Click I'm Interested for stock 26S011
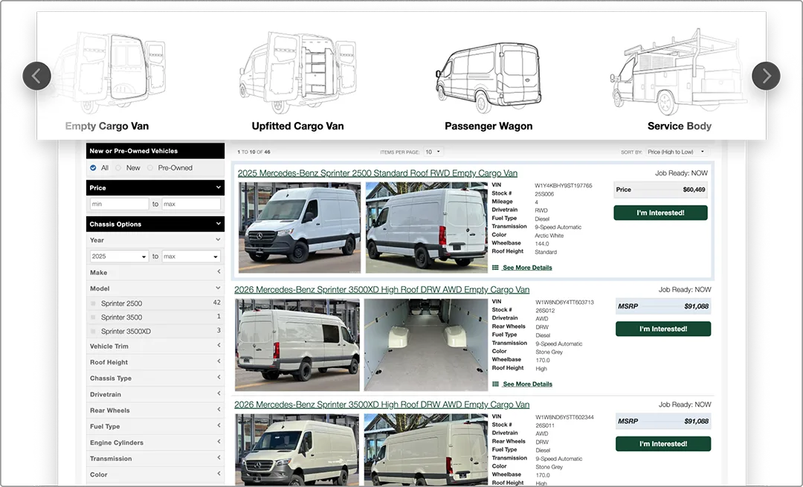The image size is (803, 487). coord(663,444)
